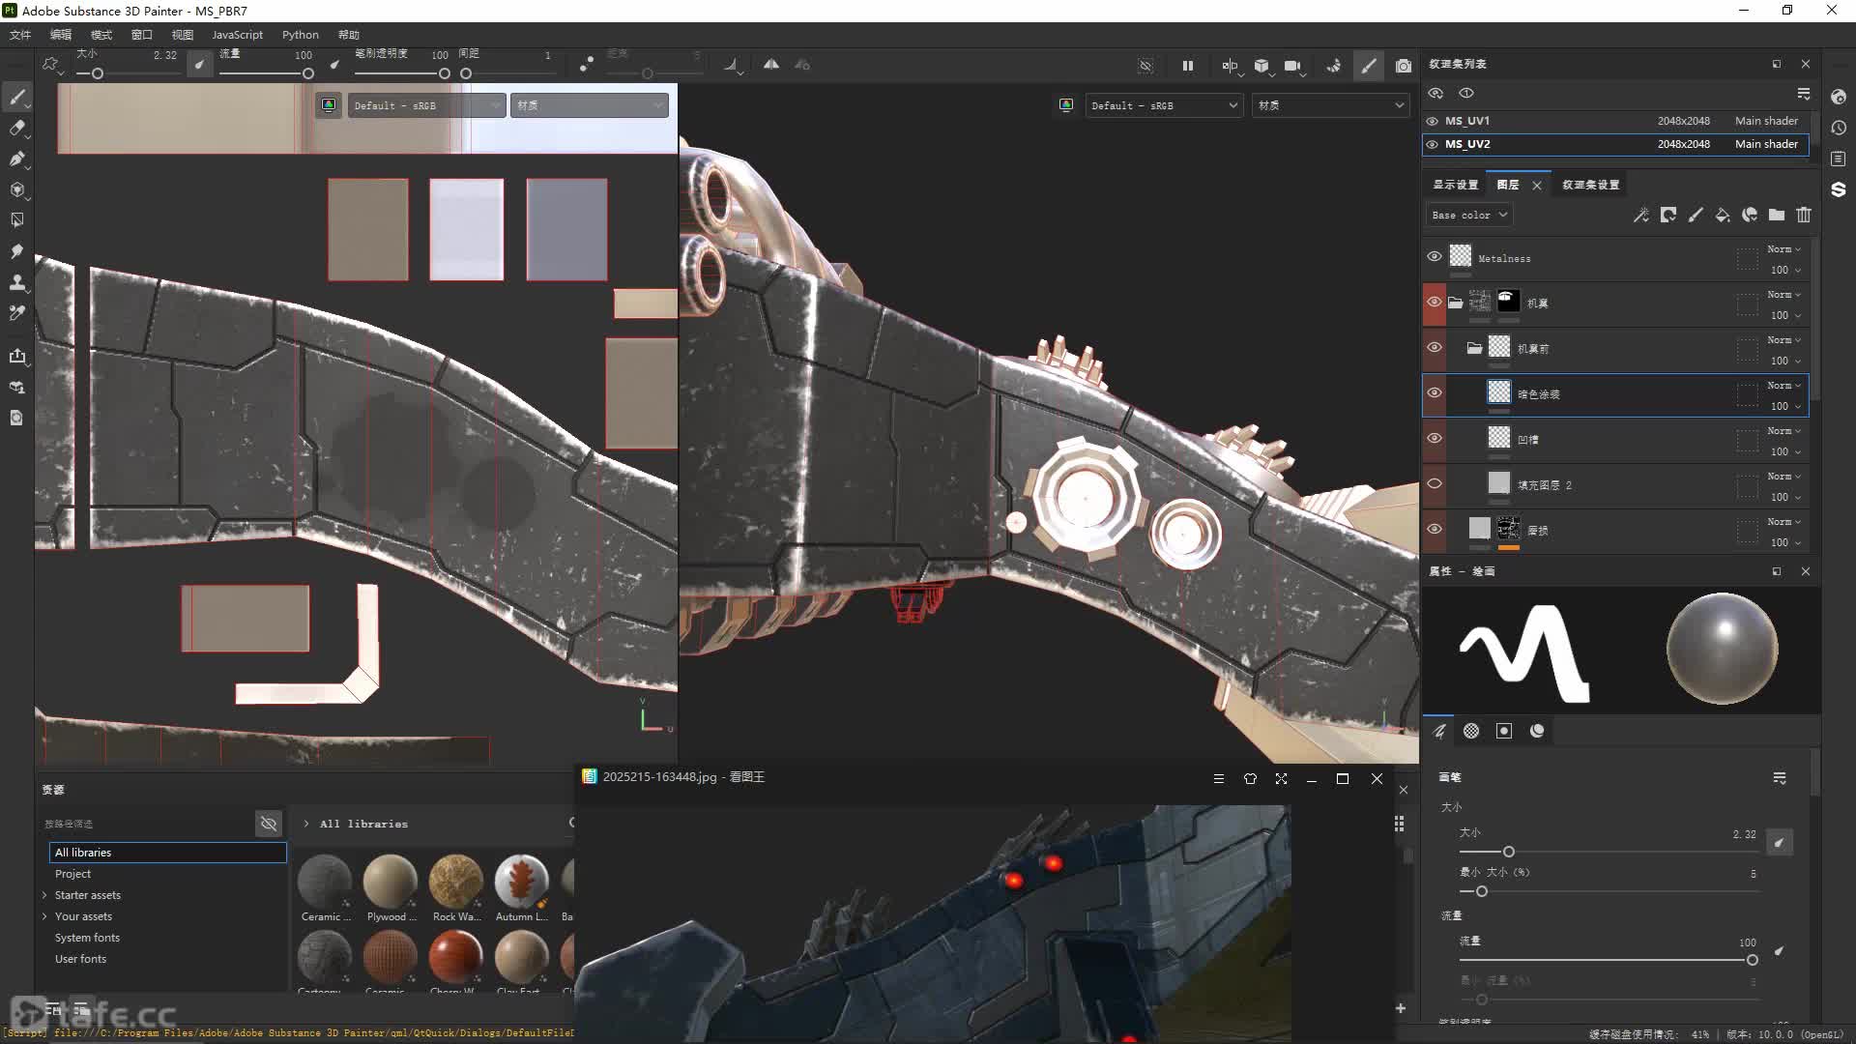1856x1044 pixels.
Task: Open User fonts library
Action: 80,959
